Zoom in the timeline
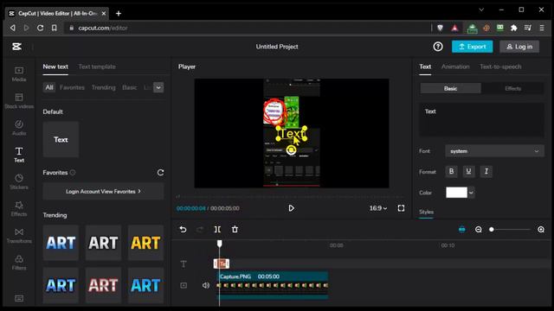The width and height of the screenshot is (554, 311). [x=541, y=230]
